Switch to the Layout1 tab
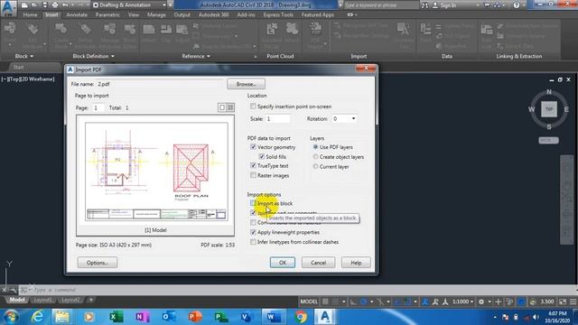The image size is (578, 325). coord(42,300)
